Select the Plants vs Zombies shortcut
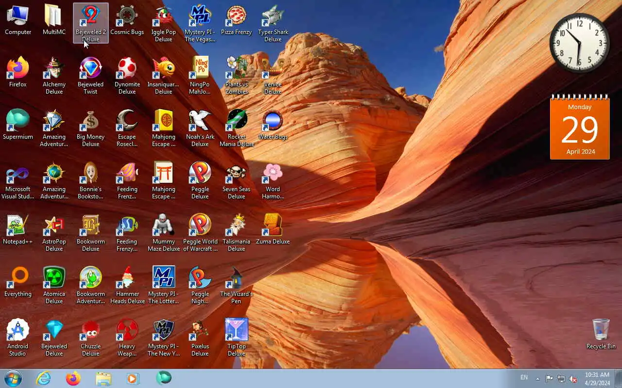 pos(236,76)
